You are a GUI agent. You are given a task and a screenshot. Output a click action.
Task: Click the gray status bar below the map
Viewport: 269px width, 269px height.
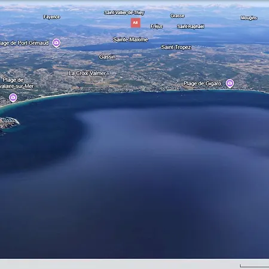[x=134, y=264]
